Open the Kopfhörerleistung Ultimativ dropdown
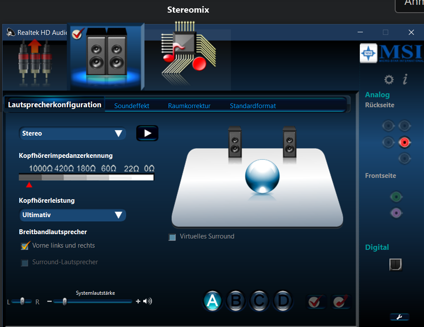 pyautogui.click(x=72, y=215)
